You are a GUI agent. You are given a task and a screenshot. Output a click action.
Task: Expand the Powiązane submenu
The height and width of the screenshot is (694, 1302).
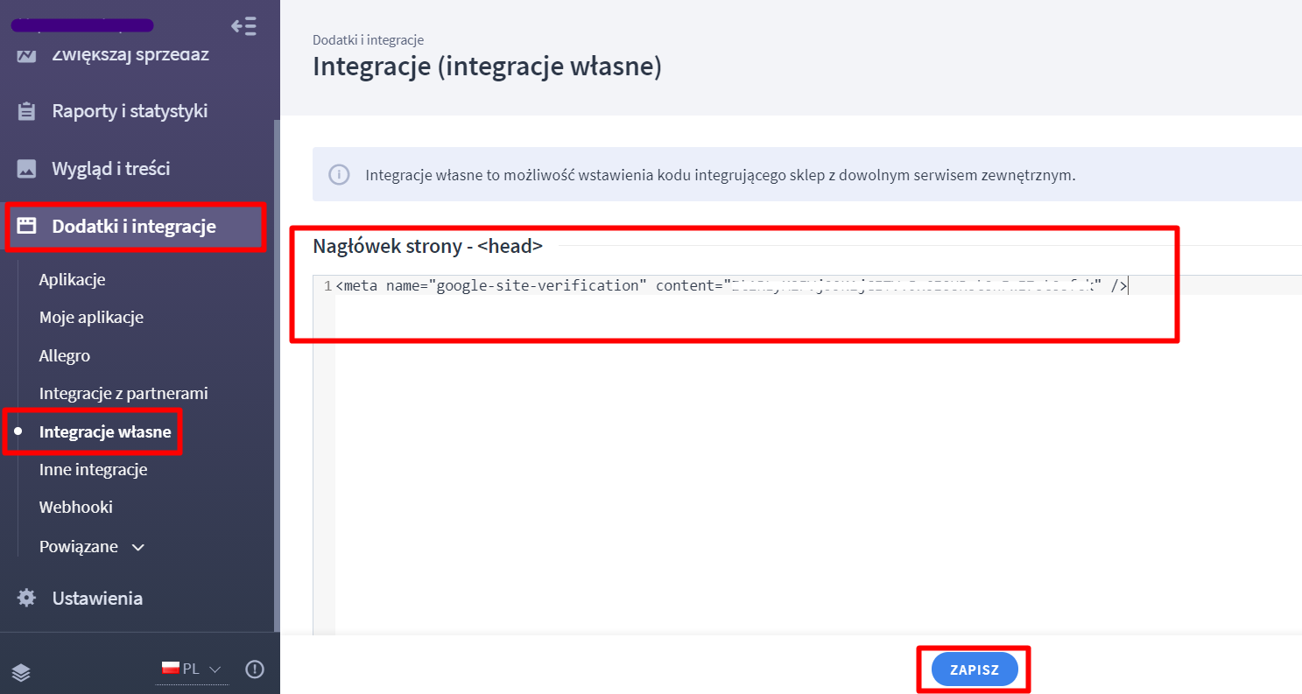(91, 547)
